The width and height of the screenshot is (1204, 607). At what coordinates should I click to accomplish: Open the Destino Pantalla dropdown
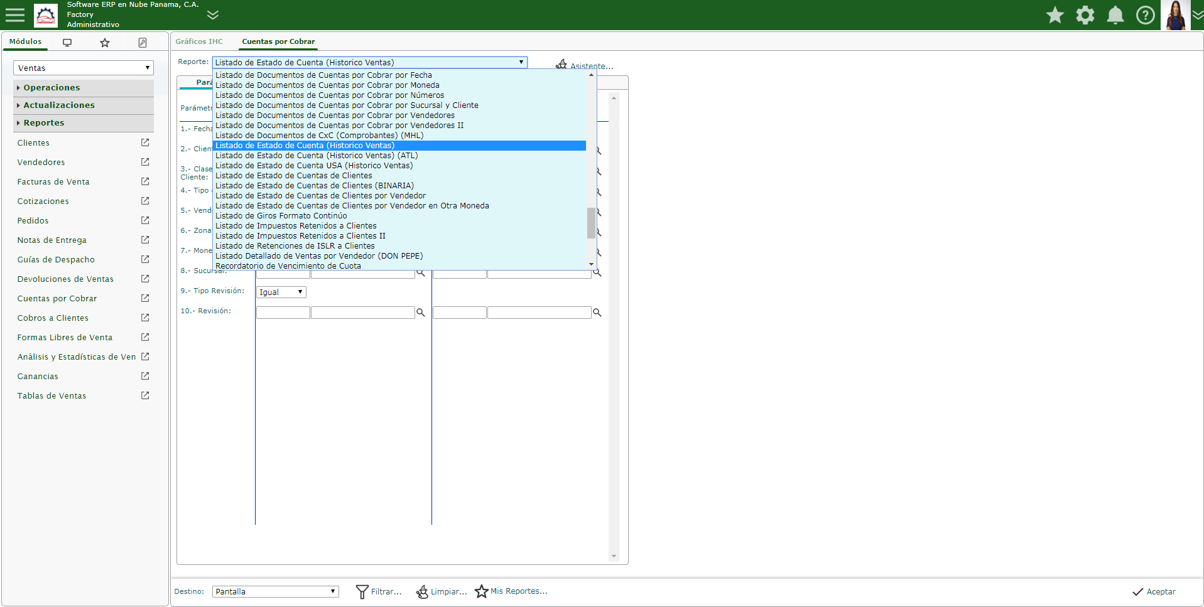(275, 591)
